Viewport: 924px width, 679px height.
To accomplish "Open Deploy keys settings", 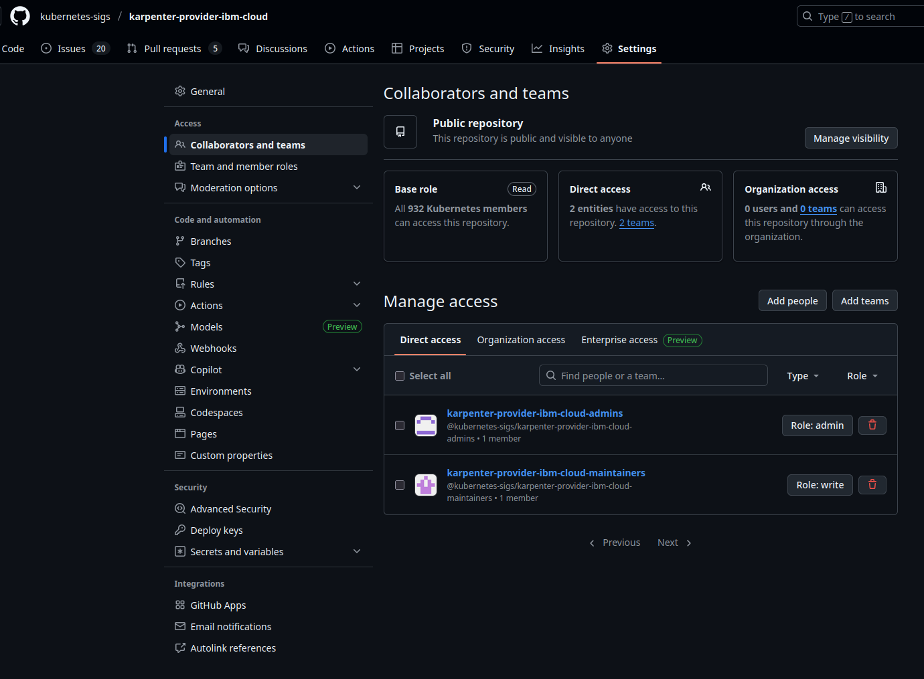I will click(216, 530).
